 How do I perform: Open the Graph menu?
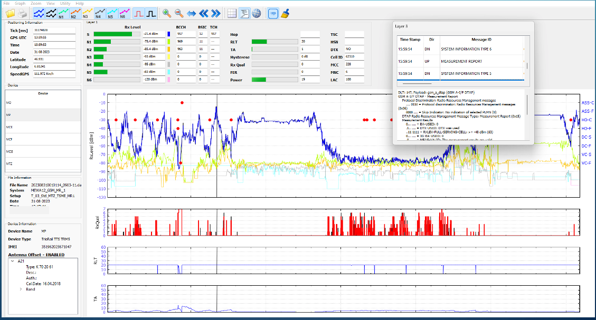(21, 3)
